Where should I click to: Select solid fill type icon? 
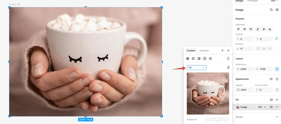point(188,58)
